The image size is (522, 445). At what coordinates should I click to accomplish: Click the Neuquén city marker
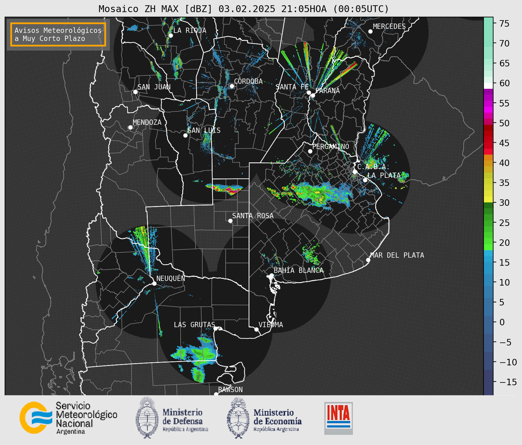[154, 283]
